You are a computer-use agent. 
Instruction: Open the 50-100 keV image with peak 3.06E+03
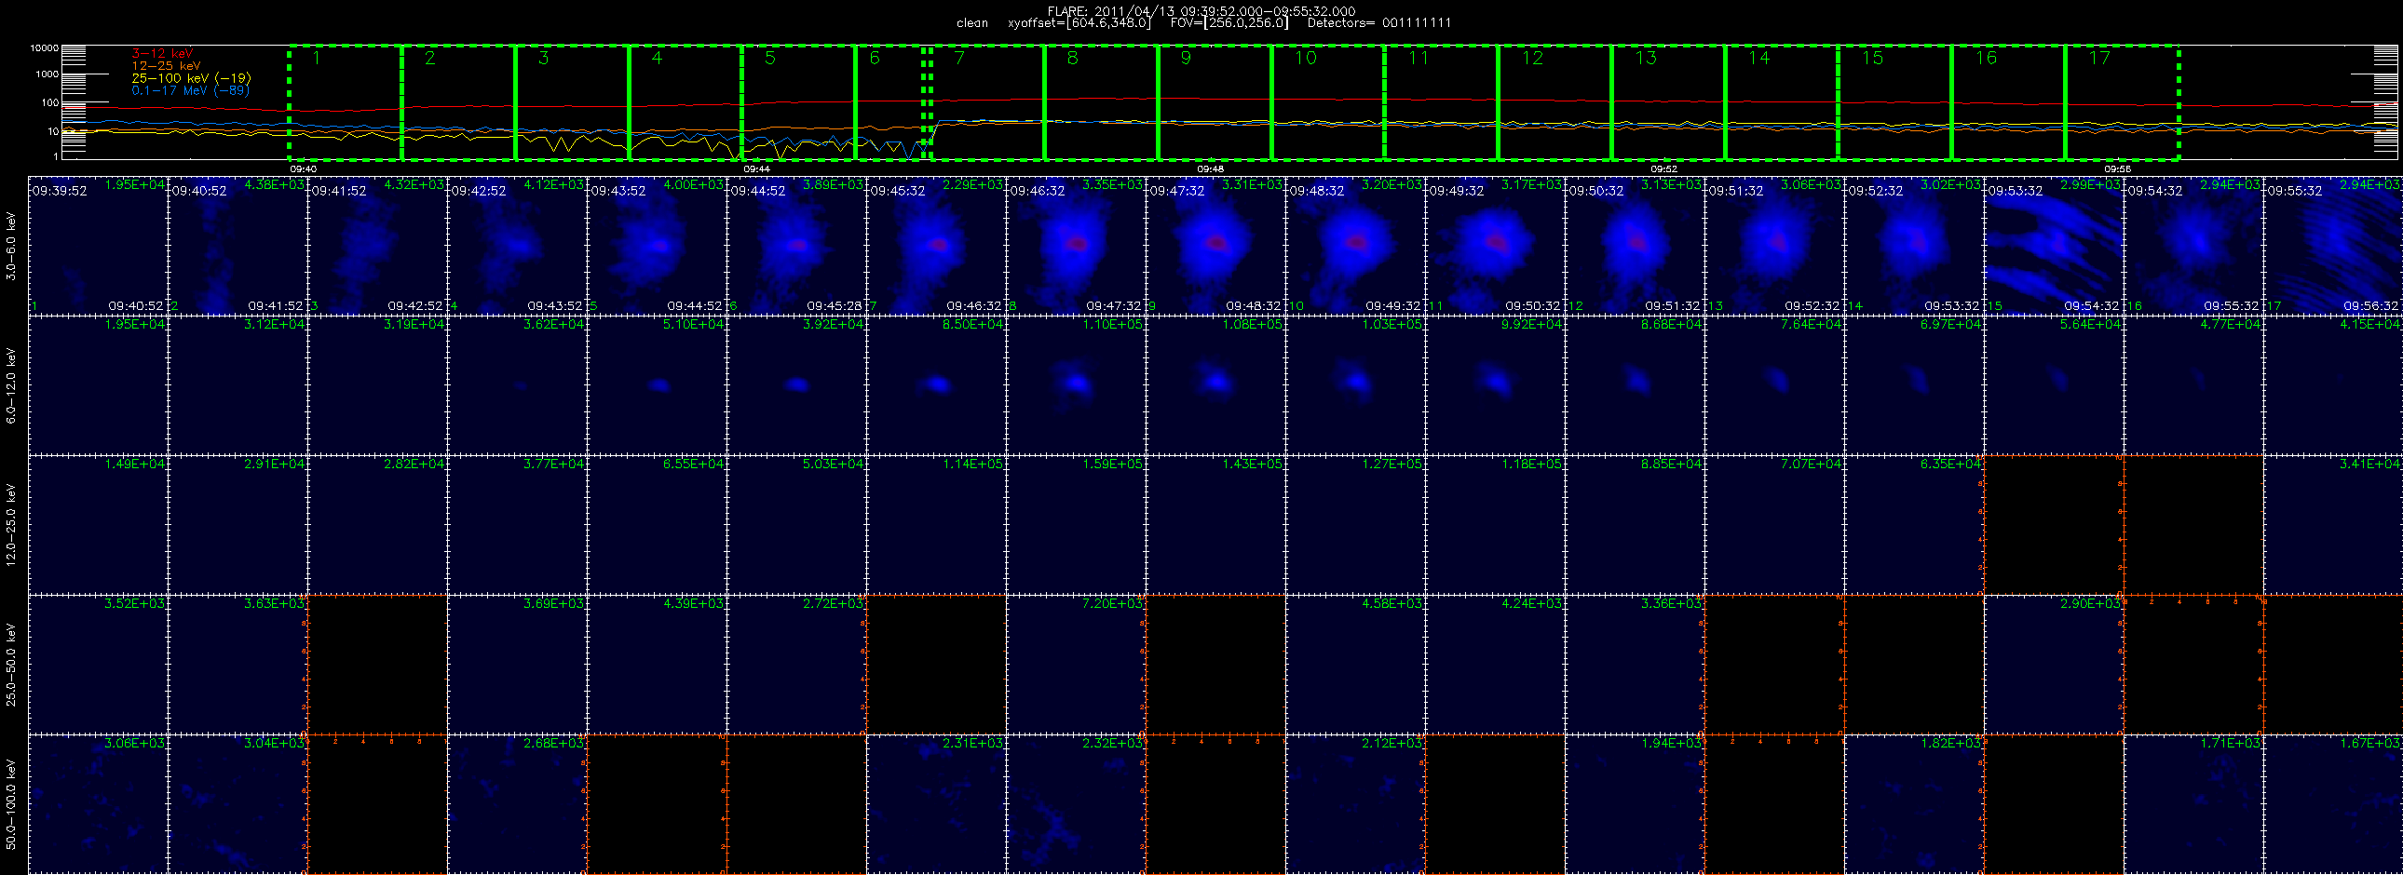coord(98,804)
